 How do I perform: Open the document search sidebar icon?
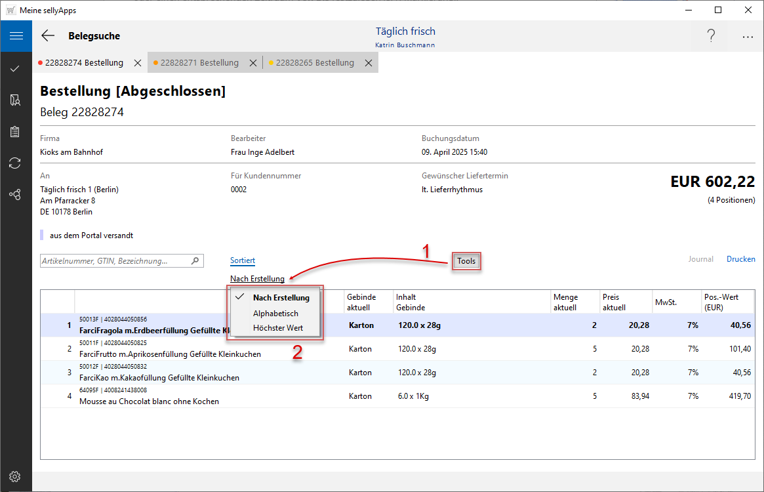coord(15,100)
